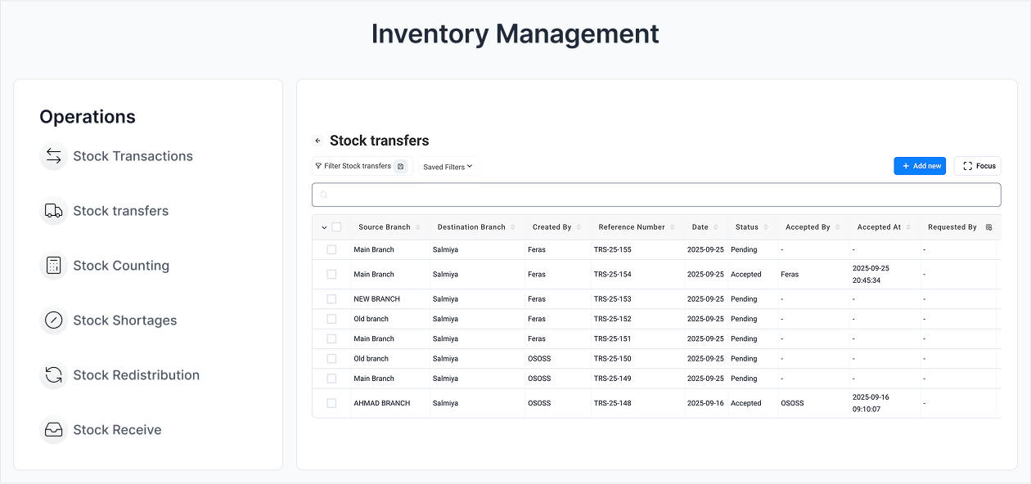The width and height of the screenshot is (1031, 484).
Task: Open Stock Transactions from the sidebar
Action: 133,156
